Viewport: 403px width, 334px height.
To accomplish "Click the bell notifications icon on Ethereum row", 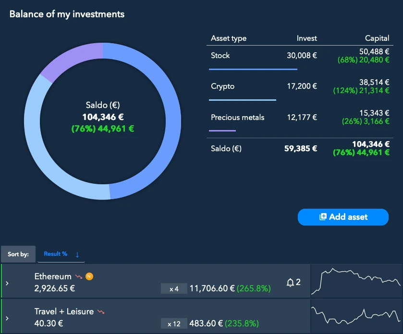I will coord(290,282).
